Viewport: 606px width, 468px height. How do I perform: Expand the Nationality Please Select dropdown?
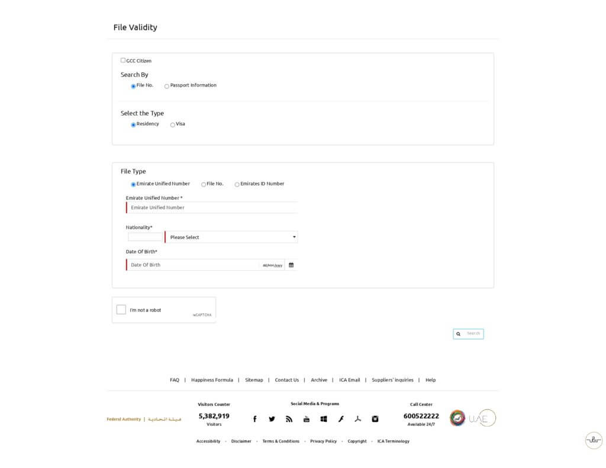point(231,237)
